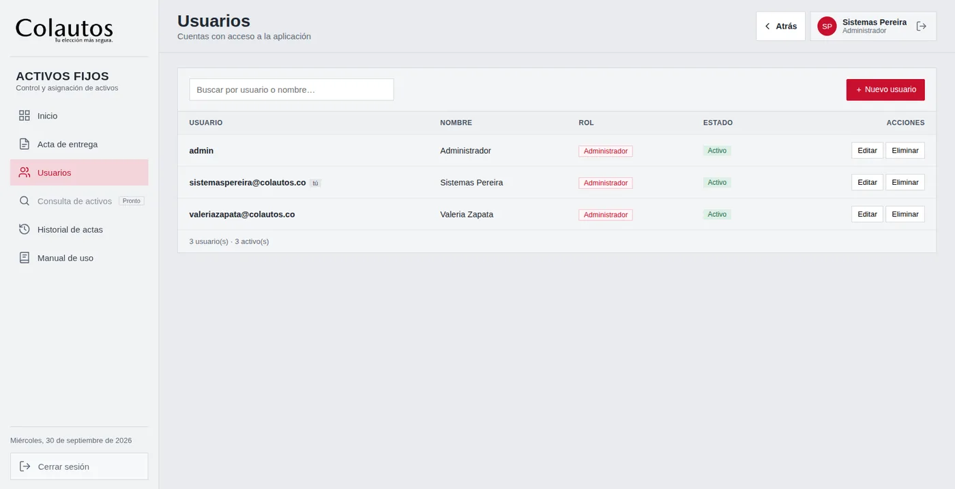
Task: Click the Activo status badge for Valeria Zapata
Action: (717, 214)
